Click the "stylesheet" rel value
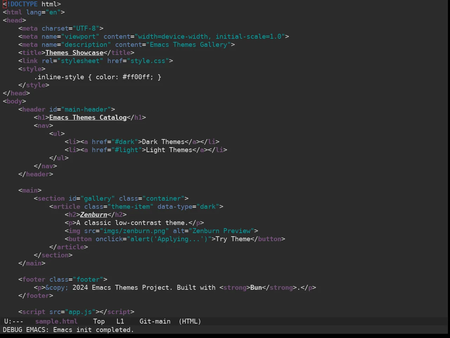This screenshot has width=450, height=338. point(80,61)
